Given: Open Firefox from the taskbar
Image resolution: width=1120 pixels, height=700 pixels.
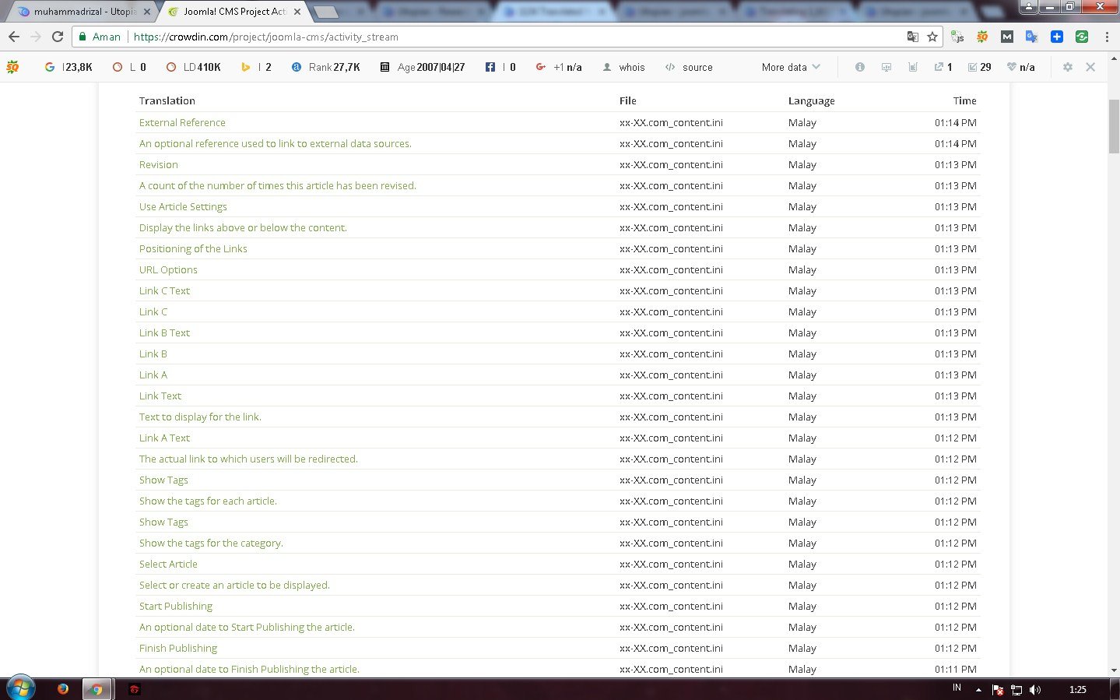Looking at the screenshot, I should (63, 689).
